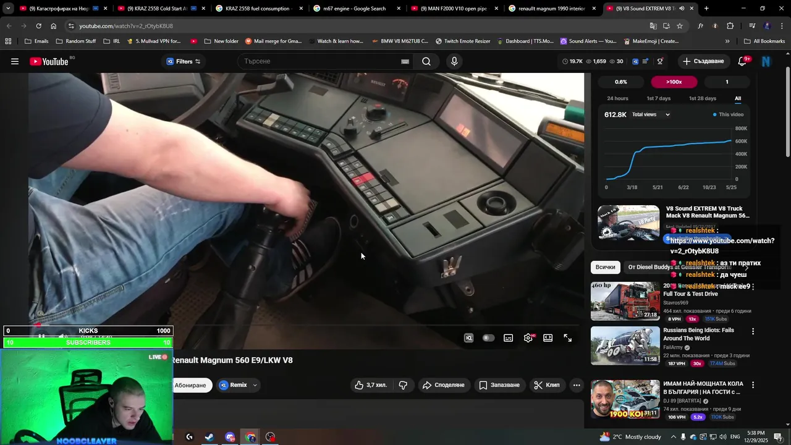Click the Споделяне share button
Viewport: 791px width, 445px height.
(443, 385)
